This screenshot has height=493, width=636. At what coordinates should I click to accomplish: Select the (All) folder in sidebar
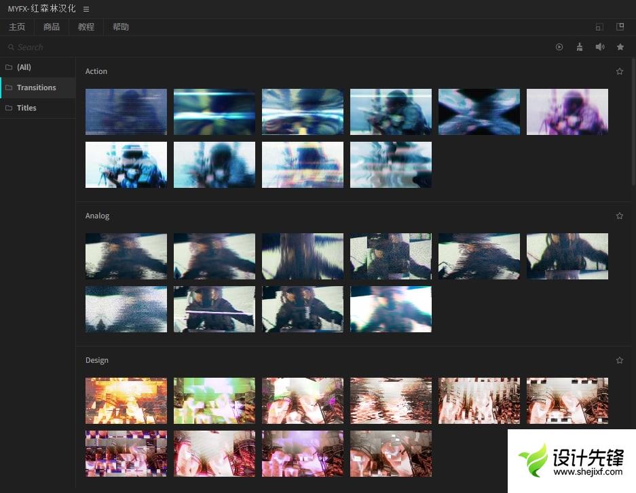coord(24,67)
